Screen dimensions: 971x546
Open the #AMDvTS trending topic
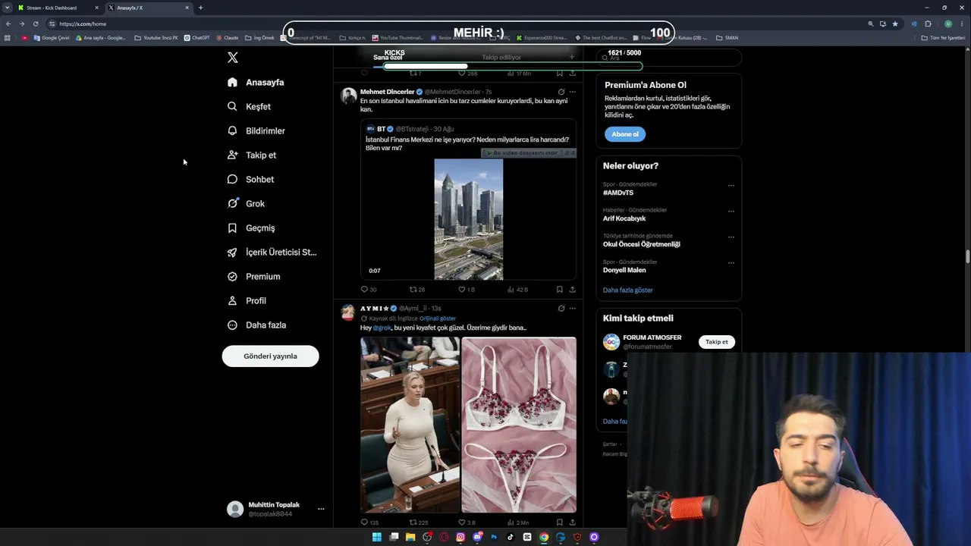pyautogui.click(x=618, y=193)
